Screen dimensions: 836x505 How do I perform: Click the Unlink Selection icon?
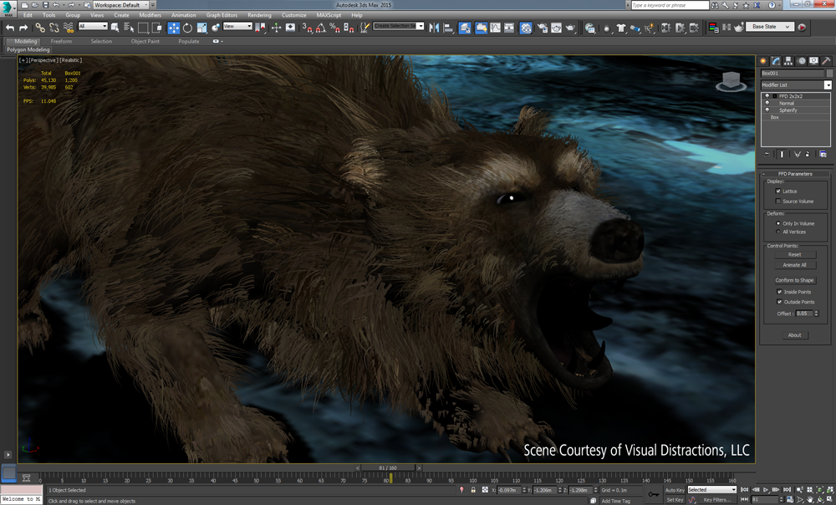coord(54,28)
